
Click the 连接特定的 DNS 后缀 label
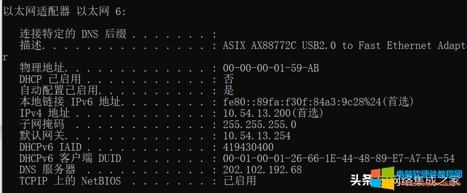[73, 34]
